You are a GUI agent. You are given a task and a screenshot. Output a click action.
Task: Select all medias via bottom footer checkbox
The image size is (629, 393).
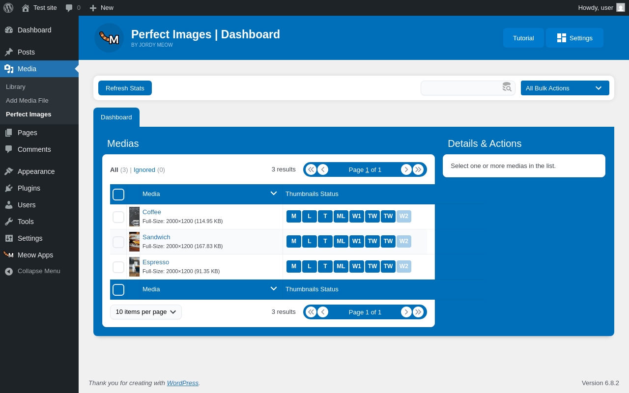[118, 290]
